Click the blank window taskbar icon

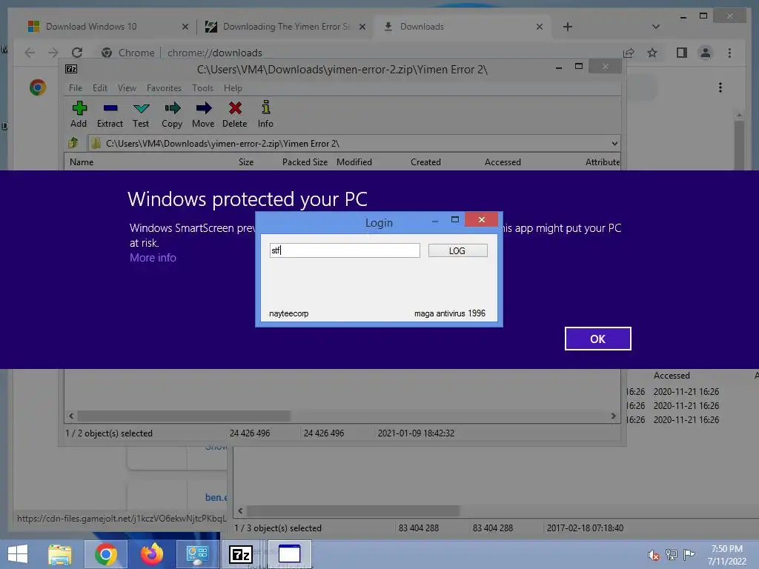[x=290, y=554]
